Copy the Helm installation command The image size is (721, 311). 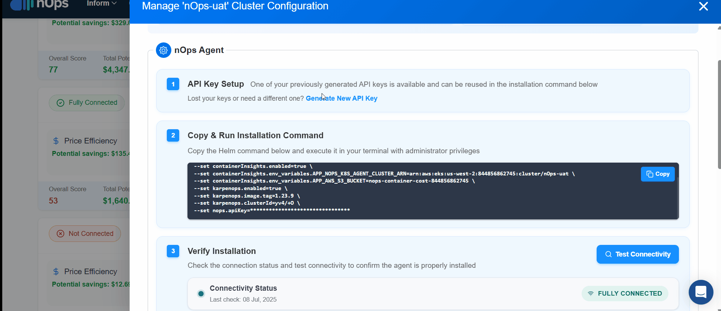pos(658,174)
